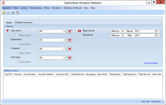Sort by Avg/Tot column header
The width and height of the screenshot is (166, 105).
[x=8, y=74]
